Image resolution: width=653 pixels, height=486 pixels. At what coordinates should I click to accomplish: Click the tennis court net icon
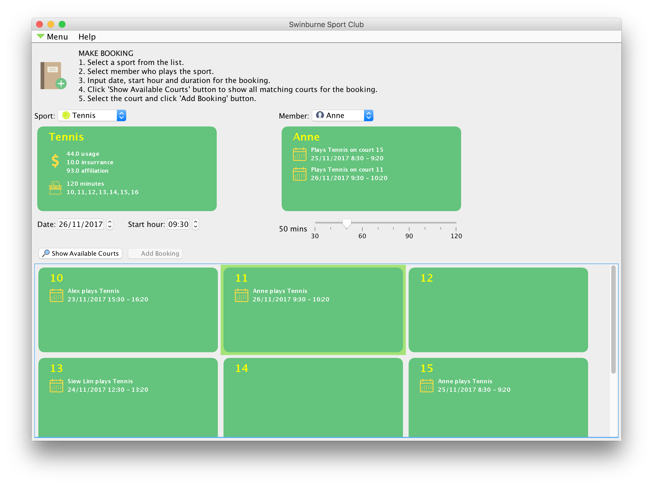(x=55, y=188)
